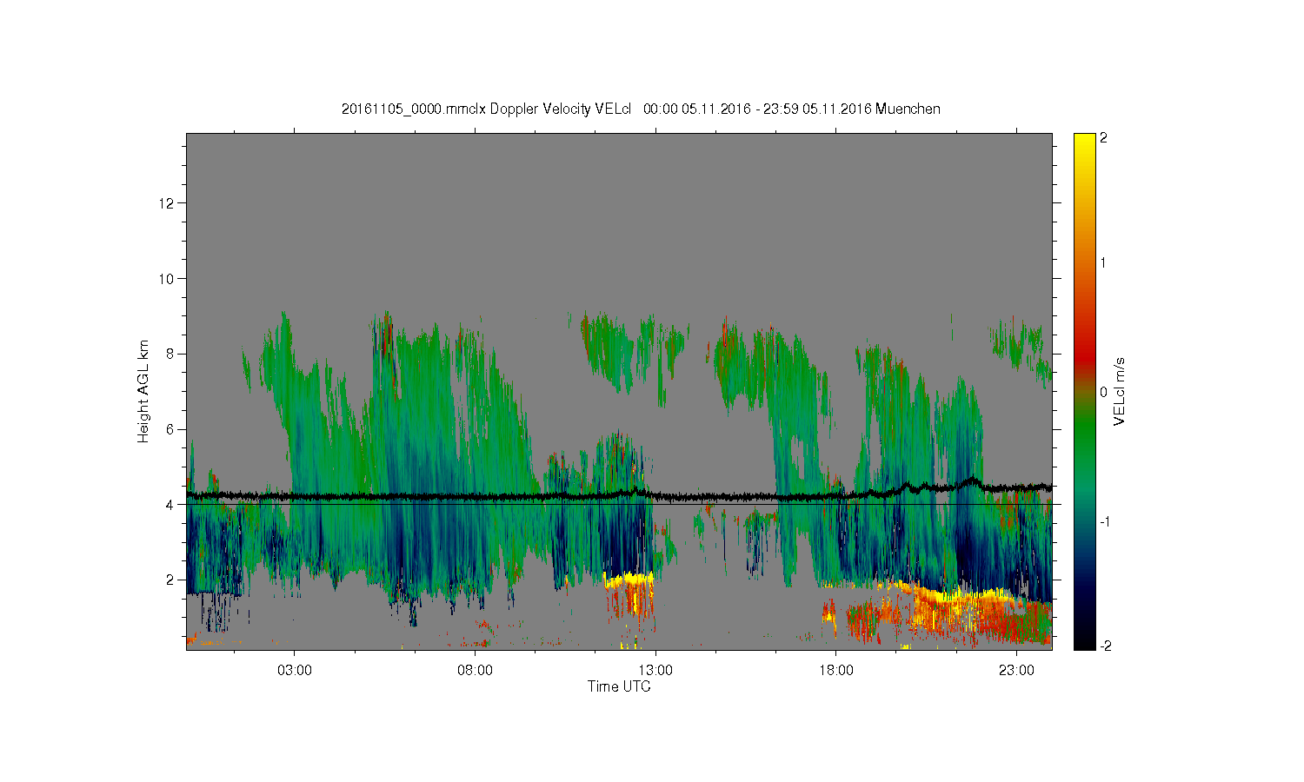Viewport: 1304px width, 782px height.
Task: Select the 03:00 time tick label
Action: click(295, 671)
